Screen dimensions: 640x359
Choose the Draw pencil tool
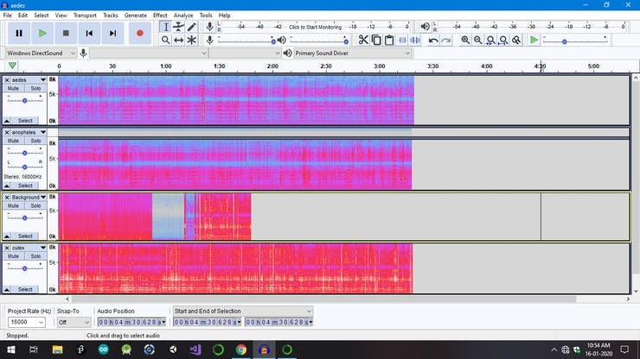[x=191, y=27]
